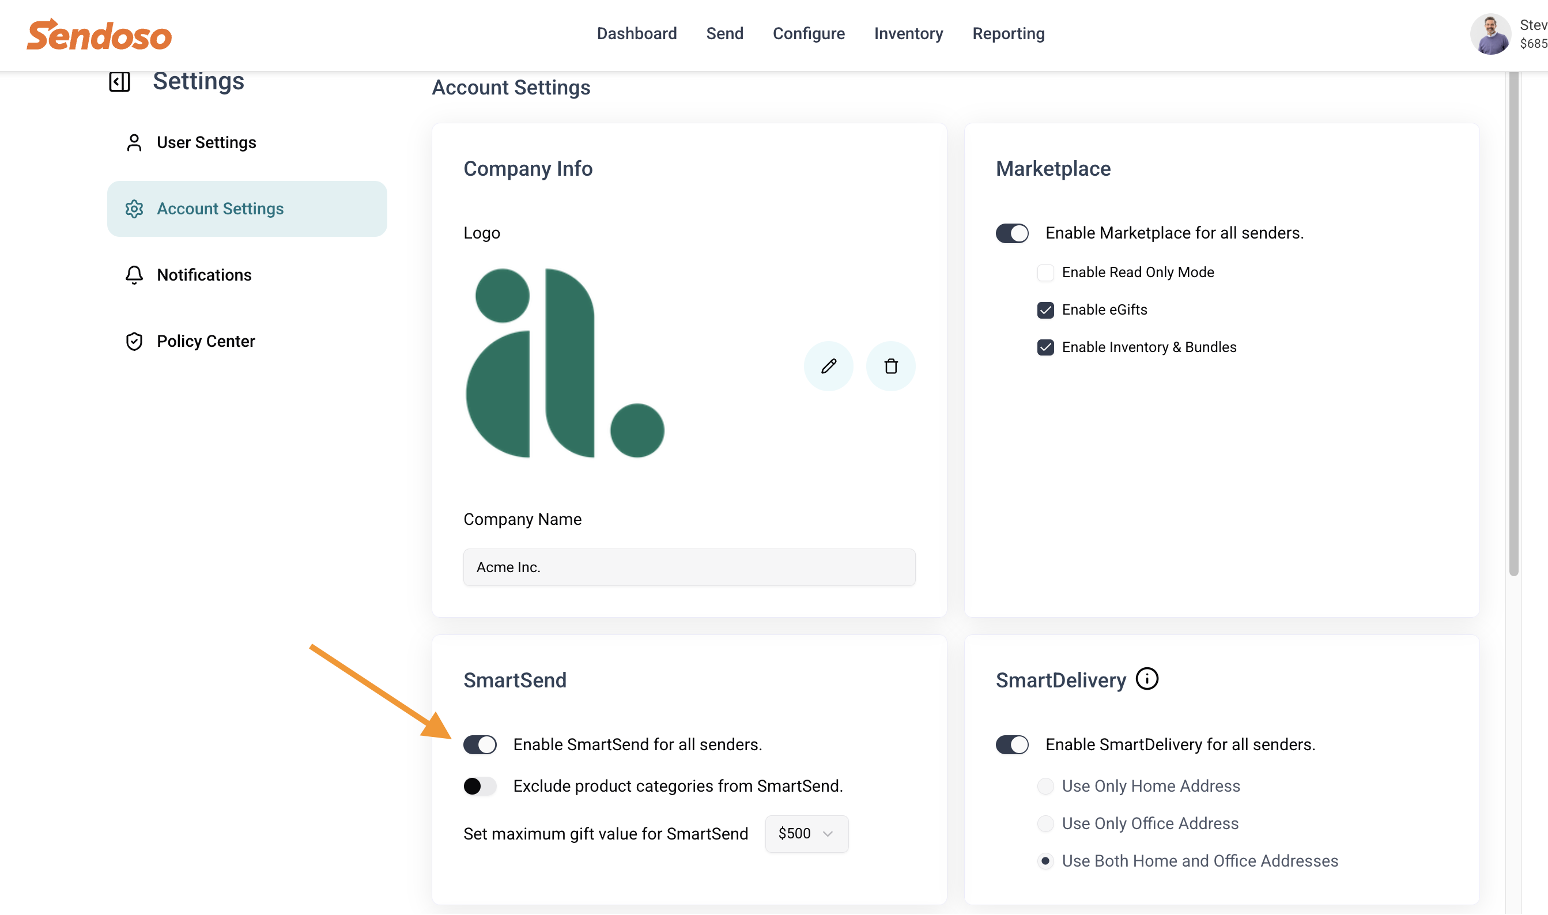
Task: Select Use Only Office Address
Action: click(1045, 824)
